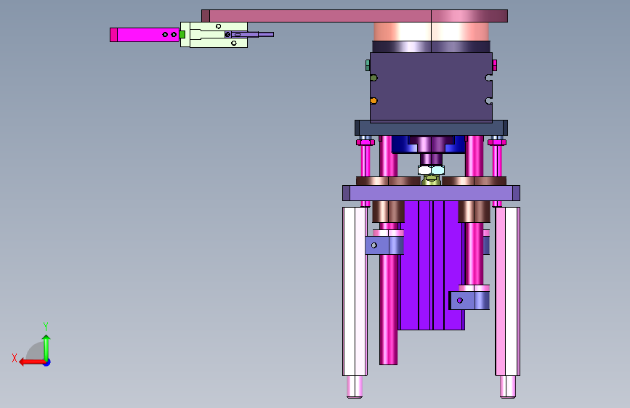Click the green Y axis arrow of triad
This screenshot has width=630, height=408.
pyautogui.click(x=47, y=347)
